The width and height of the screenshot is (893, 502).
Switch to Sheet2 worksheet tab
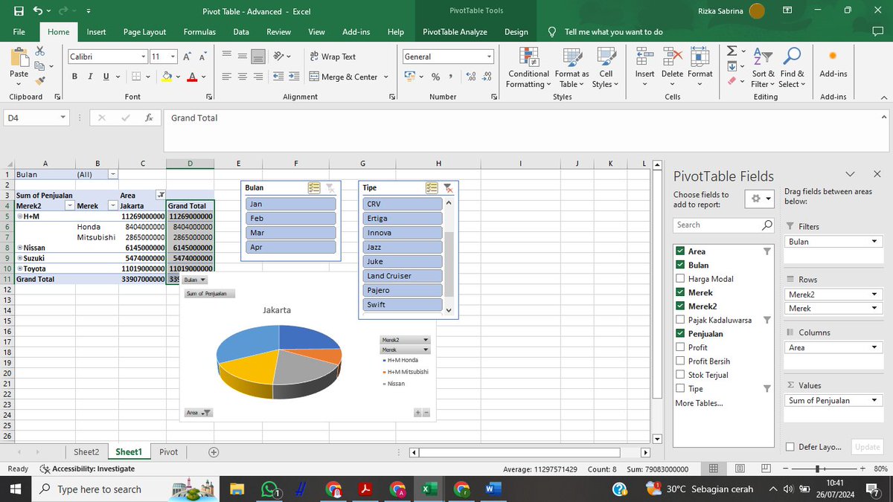coord(86,451)
